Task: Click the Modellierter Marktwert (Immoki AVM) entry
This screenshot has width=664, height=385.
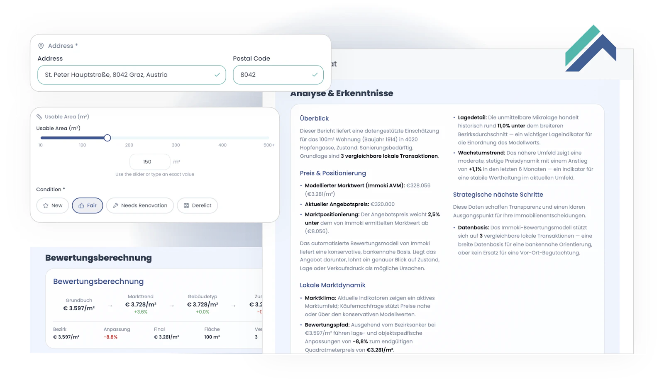Action: pos(368,190)
